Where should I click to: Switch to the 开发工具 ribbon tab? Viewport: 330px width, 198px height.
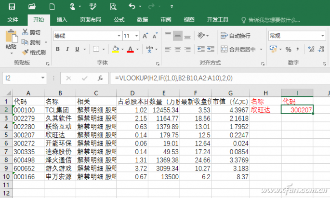pyautogui.click(x=218, y=20)
